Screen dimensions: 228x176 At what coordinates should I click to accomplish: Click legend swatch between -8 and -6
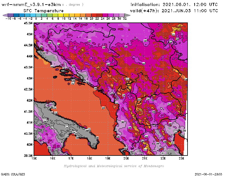[16, 15]
